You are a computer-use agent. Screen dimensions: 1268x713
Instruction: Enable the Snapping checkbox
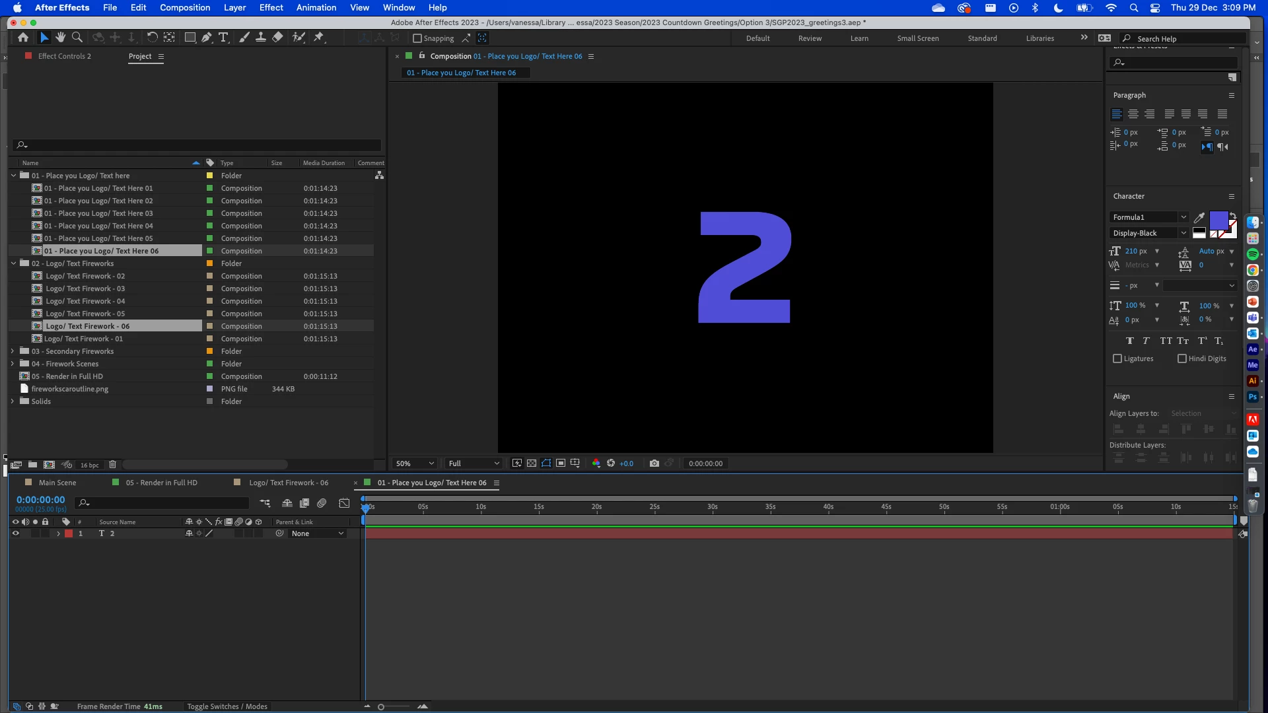click(x=417, y=38)
